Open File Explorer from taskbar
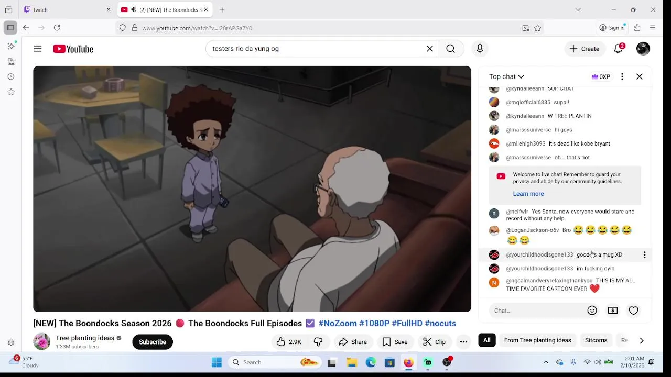Viewport: 671px width, 377px height. pos(351,362)
